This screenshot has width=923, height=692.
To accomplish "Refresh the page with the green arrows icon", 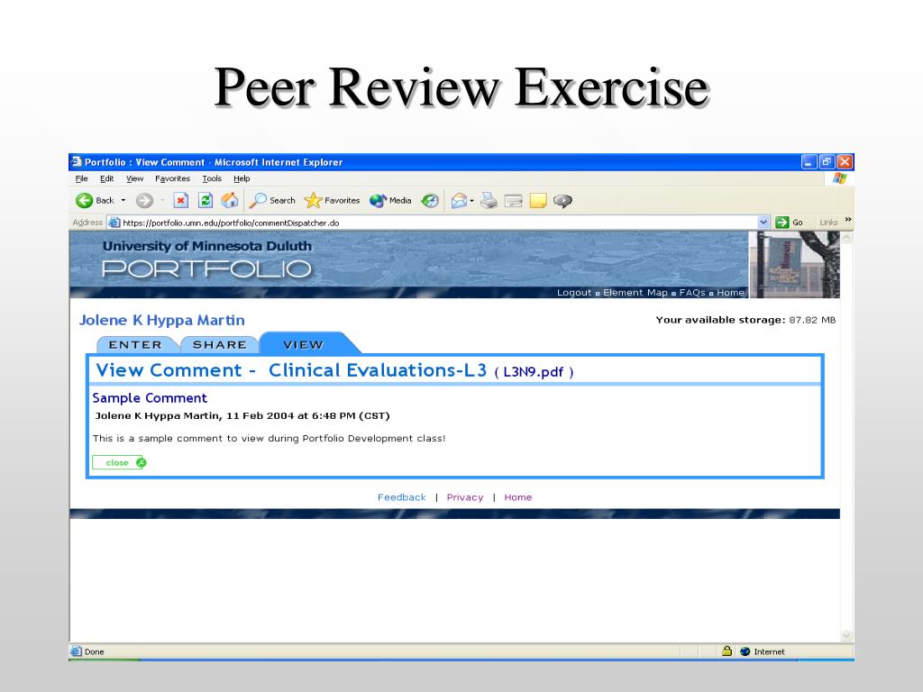I will click(x=205, y=201).
